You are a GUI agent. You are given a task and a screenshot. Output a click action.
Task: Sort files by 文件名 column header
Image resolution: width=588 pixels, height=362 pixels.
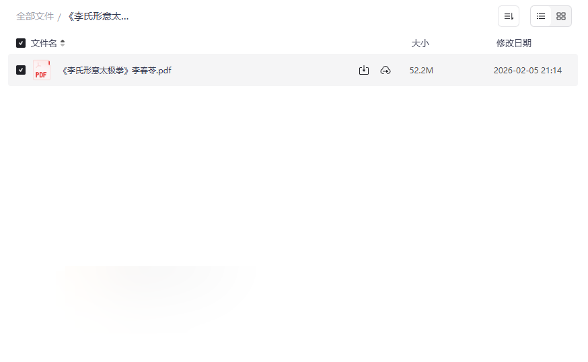click(44, 43)
